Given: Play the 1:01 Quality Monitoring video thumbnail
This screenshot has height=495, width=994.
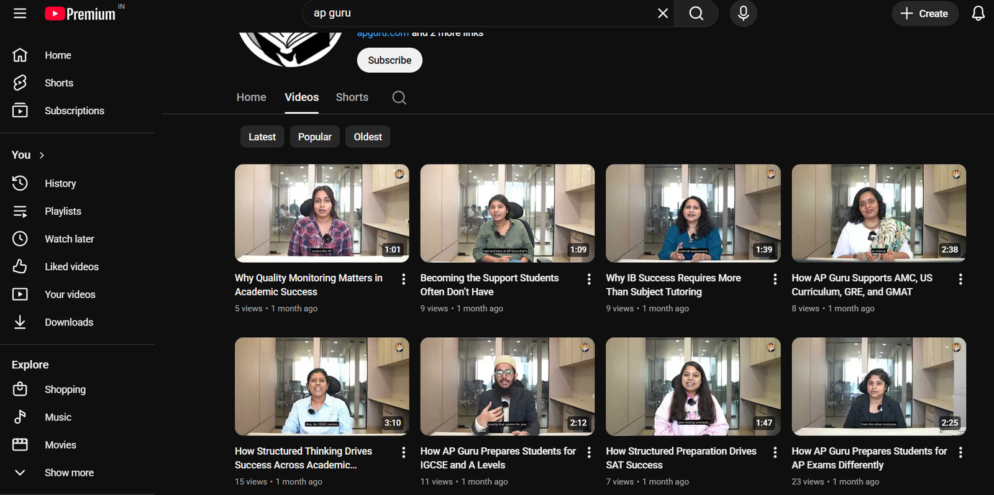Looking at the screenshot, I should coord(322,213).
